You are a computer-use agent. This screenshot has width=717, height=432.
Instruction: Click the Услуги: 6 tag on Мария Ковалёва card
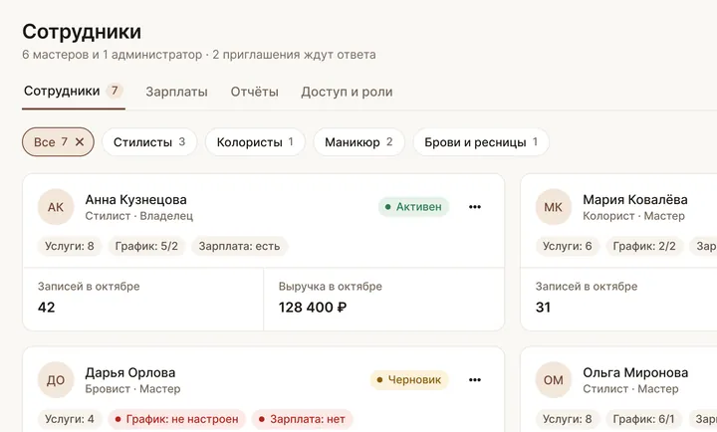(x=568, y=246)
